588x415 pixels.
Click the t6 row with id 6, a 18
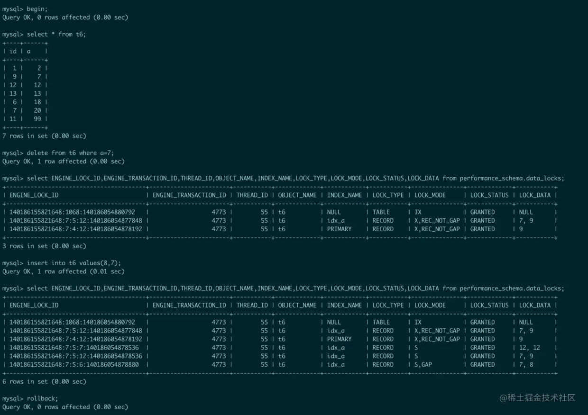click(25, 102)
